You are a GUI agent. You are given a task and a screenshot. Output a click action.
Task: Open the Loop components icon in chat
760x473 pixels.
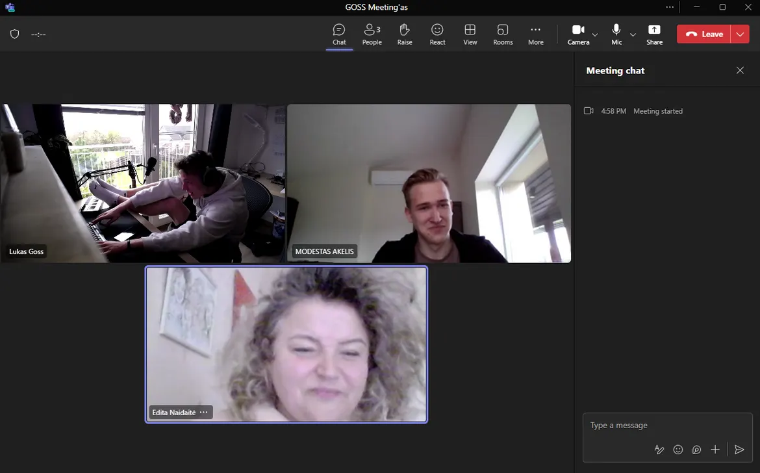696,449
